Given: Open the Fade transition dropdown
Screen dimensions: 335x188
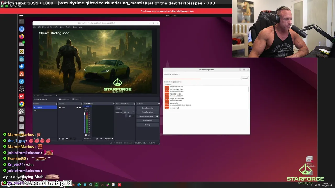Looking at the screenshot, I should [125, 108].
